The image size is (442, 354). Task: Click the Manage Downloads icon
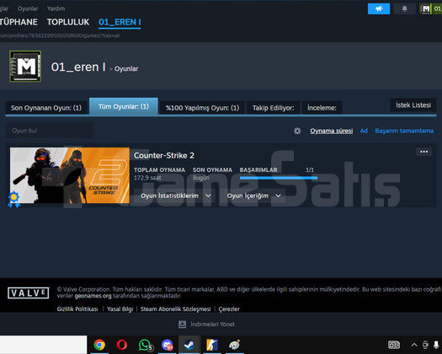point(182,324)
